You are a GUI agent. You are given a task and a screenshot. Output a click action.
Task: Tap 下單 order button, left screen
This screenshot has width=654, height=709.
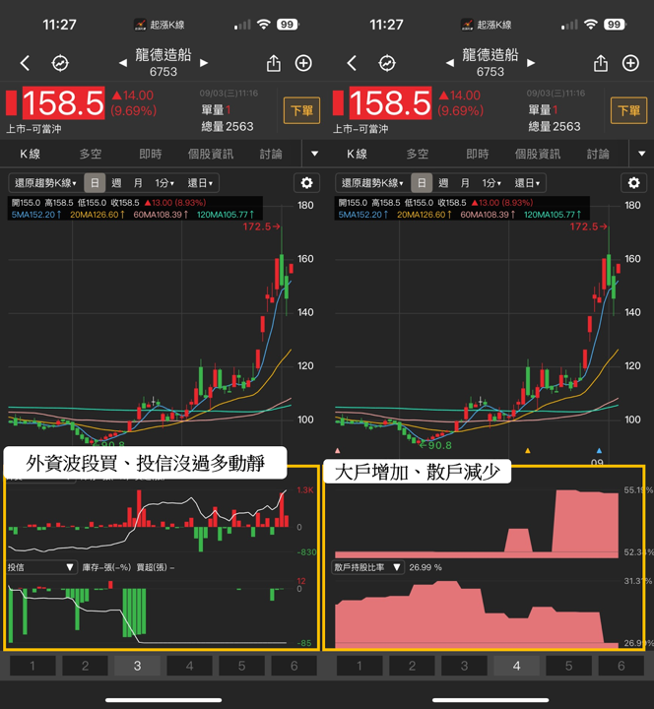[x=301, y=110]
